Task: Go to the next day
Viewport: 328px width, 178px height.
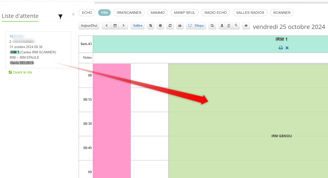Action: coord(123,26)
